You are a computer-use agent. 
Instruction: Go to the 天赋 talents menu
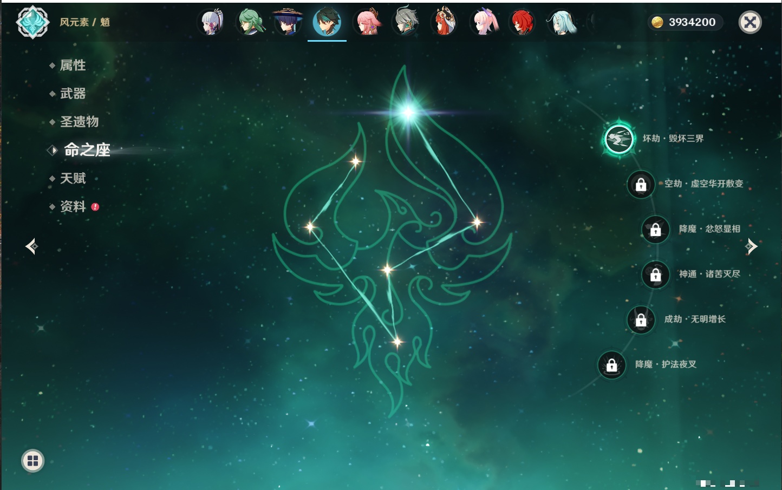click(73, 178)
